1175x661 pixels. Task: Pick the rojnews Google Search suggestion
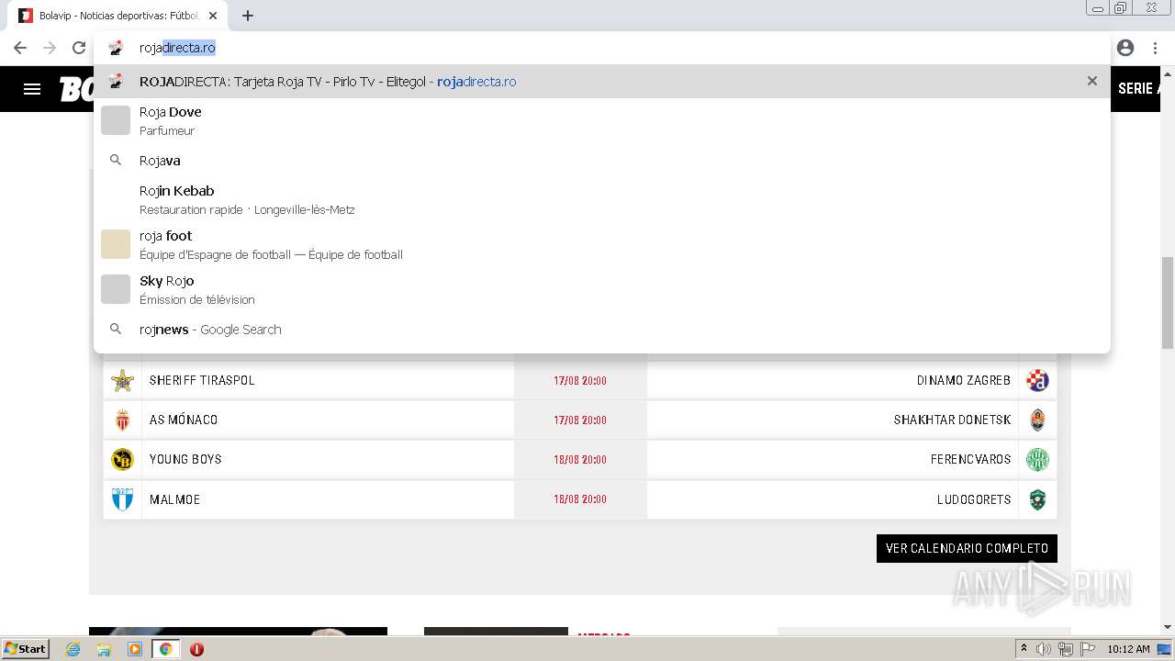(601, 330)
